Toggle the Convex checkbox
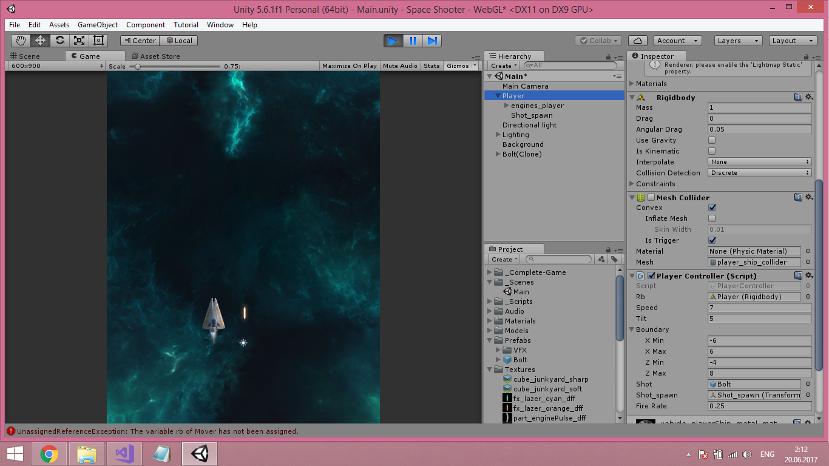Viewport: 829px width, 466px height. [x=712, y=208]
